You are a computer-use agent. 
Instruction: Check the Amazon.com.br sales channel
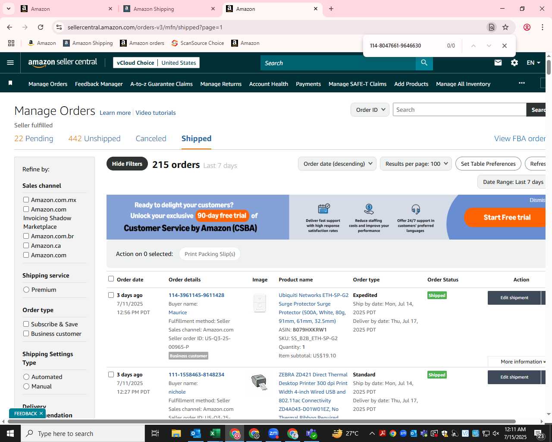26,236
